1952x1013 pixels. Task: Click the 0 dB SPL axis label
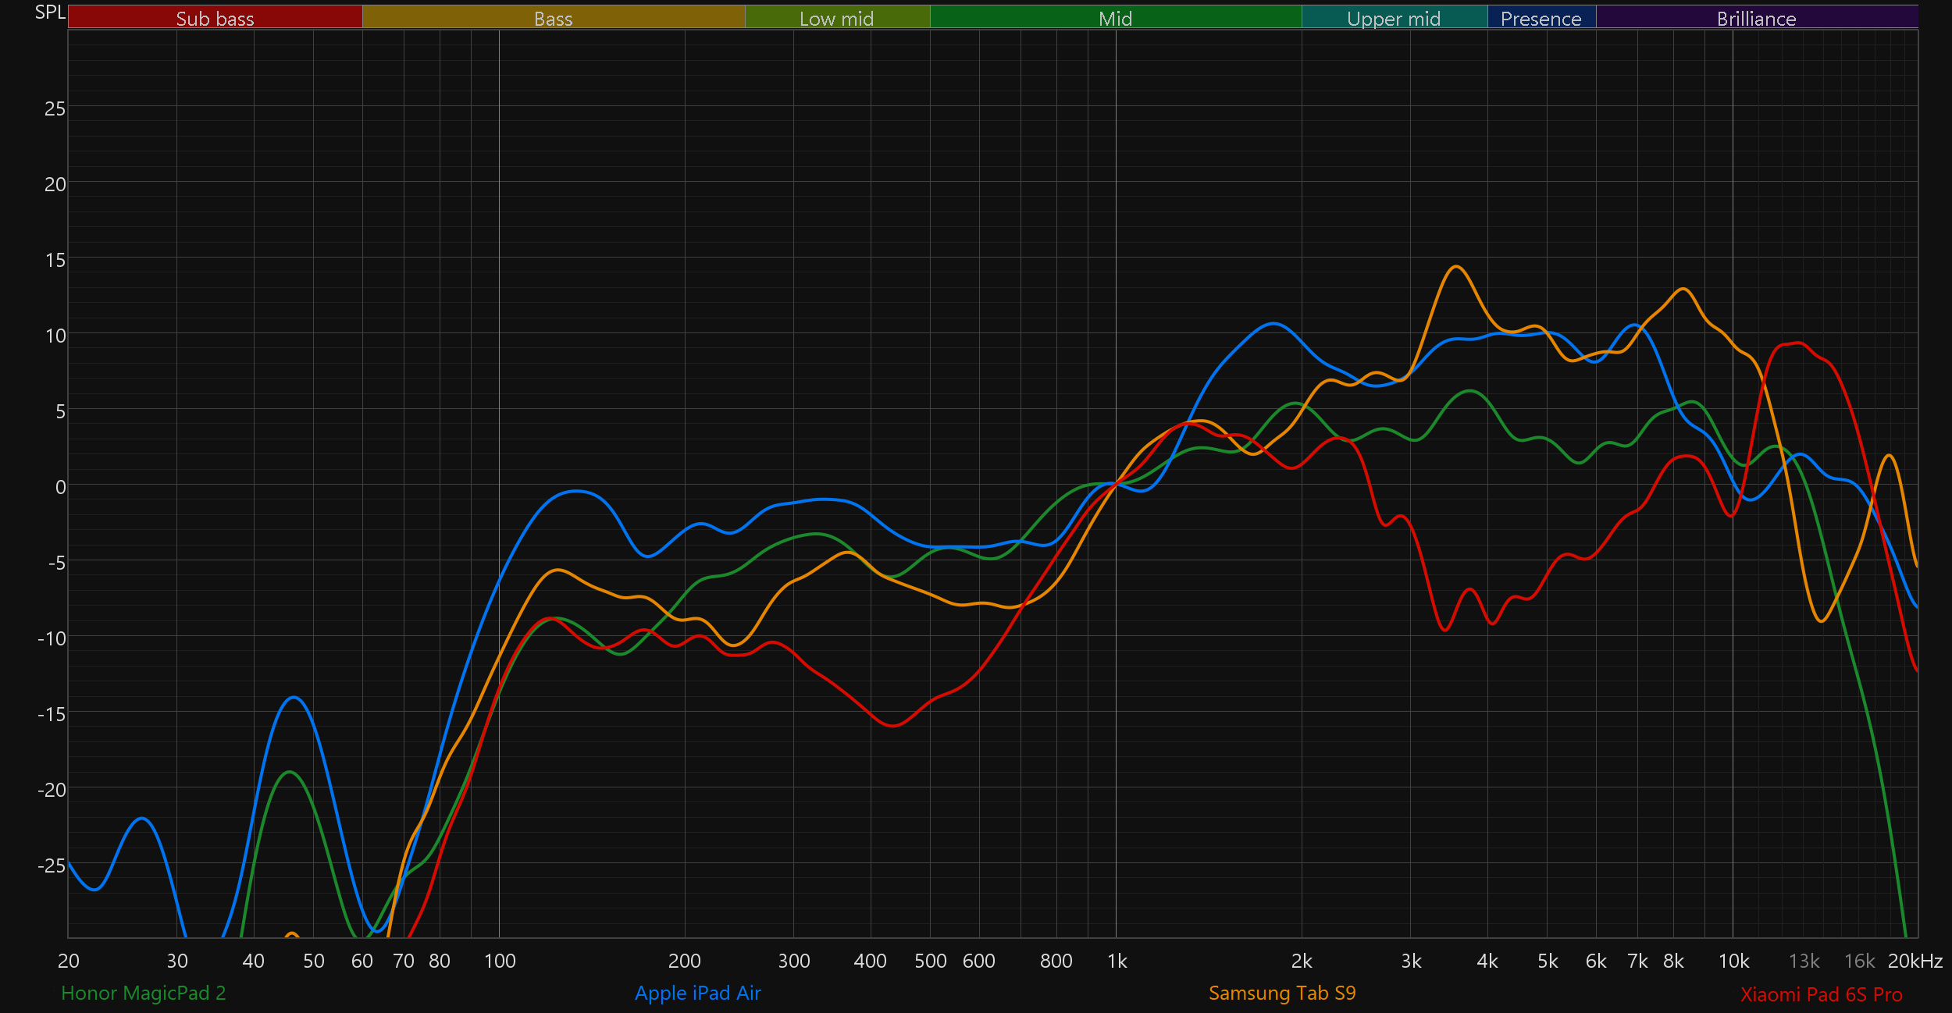(60, 487)
